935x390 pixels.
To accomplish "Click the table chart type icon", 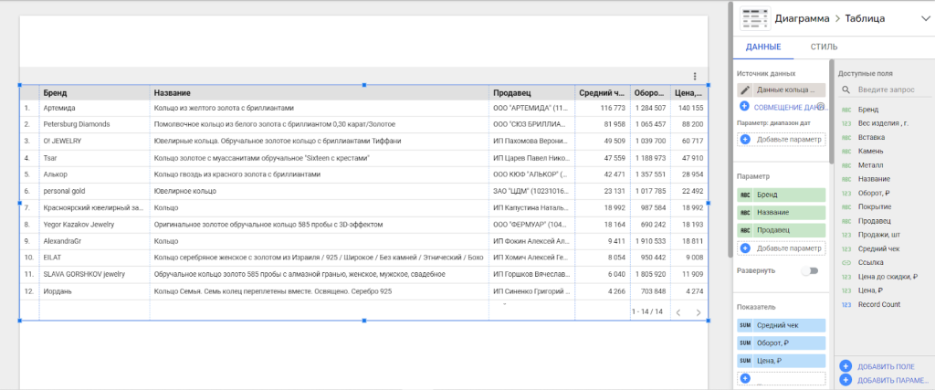I will [753, 17].
